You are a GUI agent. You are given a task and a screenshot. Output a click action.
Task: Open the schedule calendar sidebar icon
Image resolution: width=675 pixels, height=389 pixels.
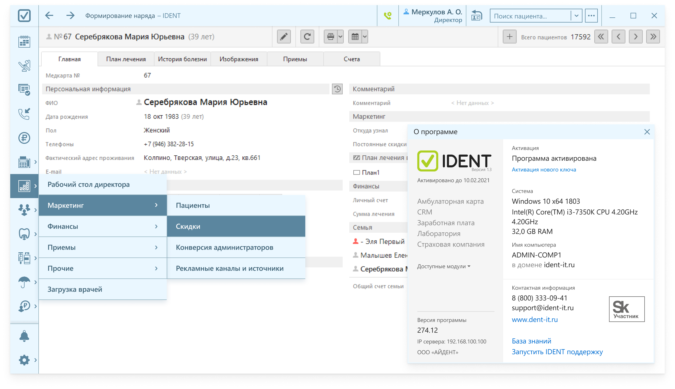pyautogui.click(x=24, y=42)
